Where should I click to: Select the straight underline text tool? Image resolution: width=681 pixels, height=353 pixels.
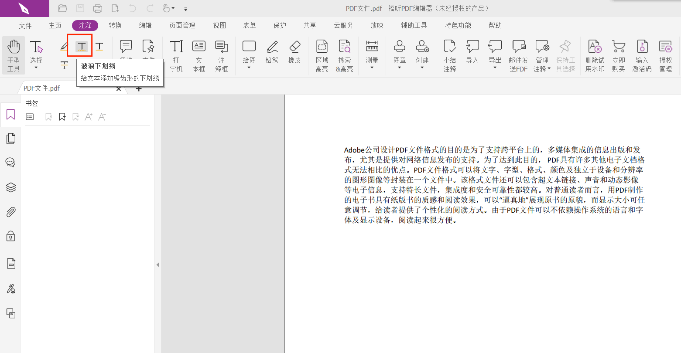99,46
